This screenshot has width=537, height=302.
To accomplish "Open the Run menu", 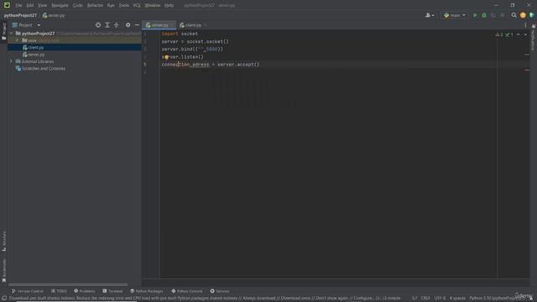I will [x=111, y=6].
